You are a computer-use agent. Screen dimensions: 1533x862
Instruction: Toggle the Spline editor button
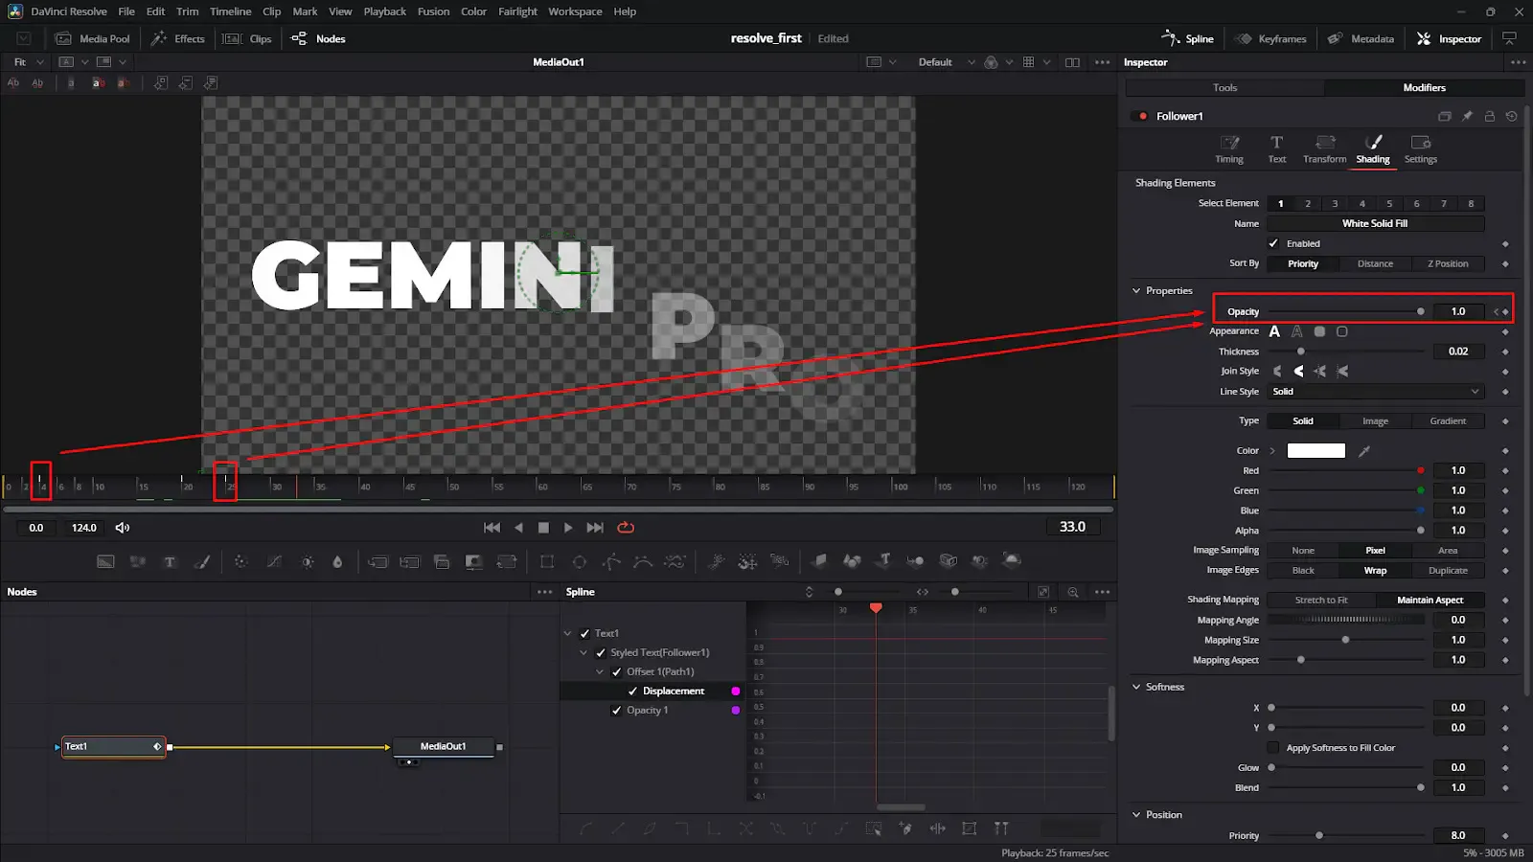click(x=1187, y=38)
